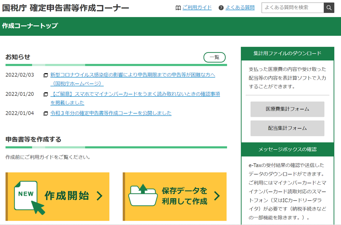This screenshot has height=225, width=341.
Task: Click the 作成コーナートップ header title
Action: click(x=30, y=26)
